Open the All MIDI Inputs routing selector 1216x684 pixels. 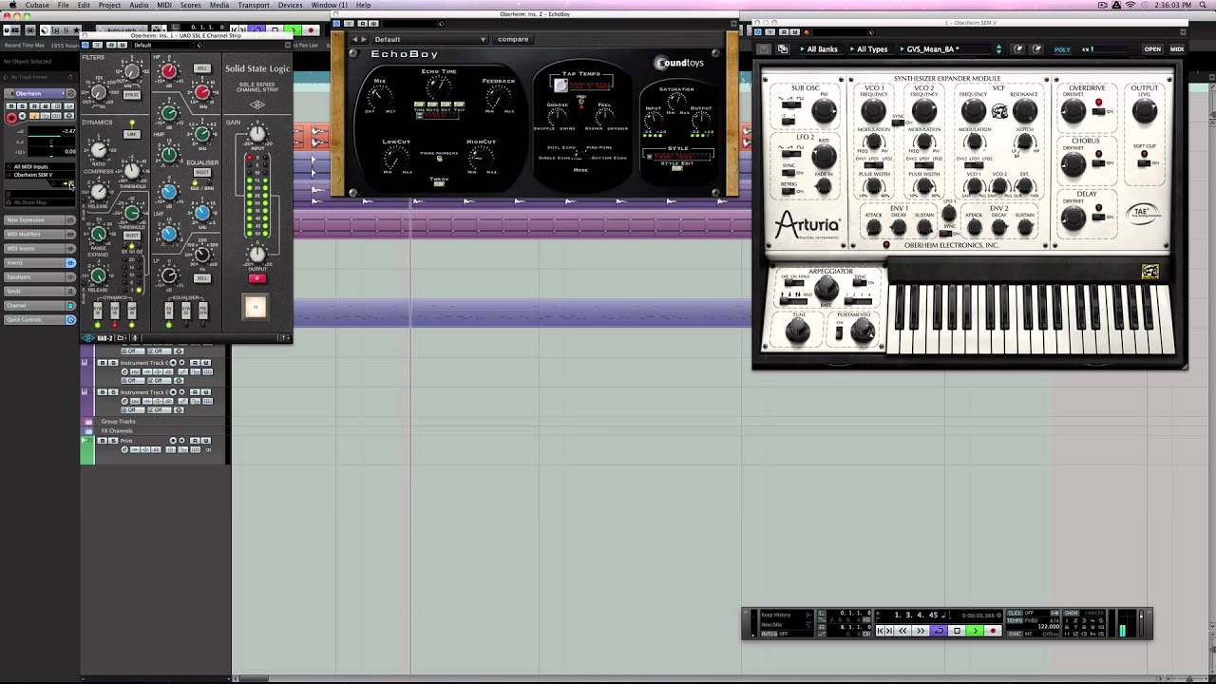tap(38, 166)
